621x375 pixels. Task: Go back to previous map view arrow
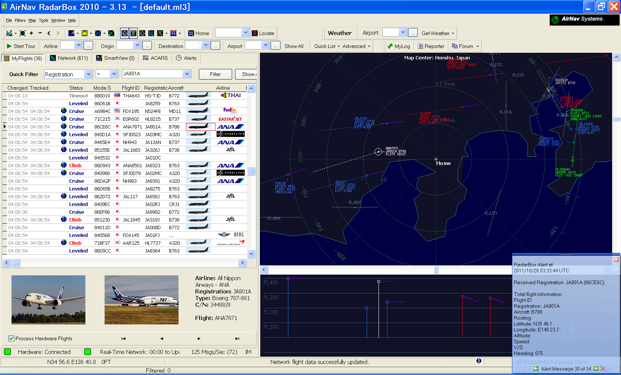pos(49,33)
